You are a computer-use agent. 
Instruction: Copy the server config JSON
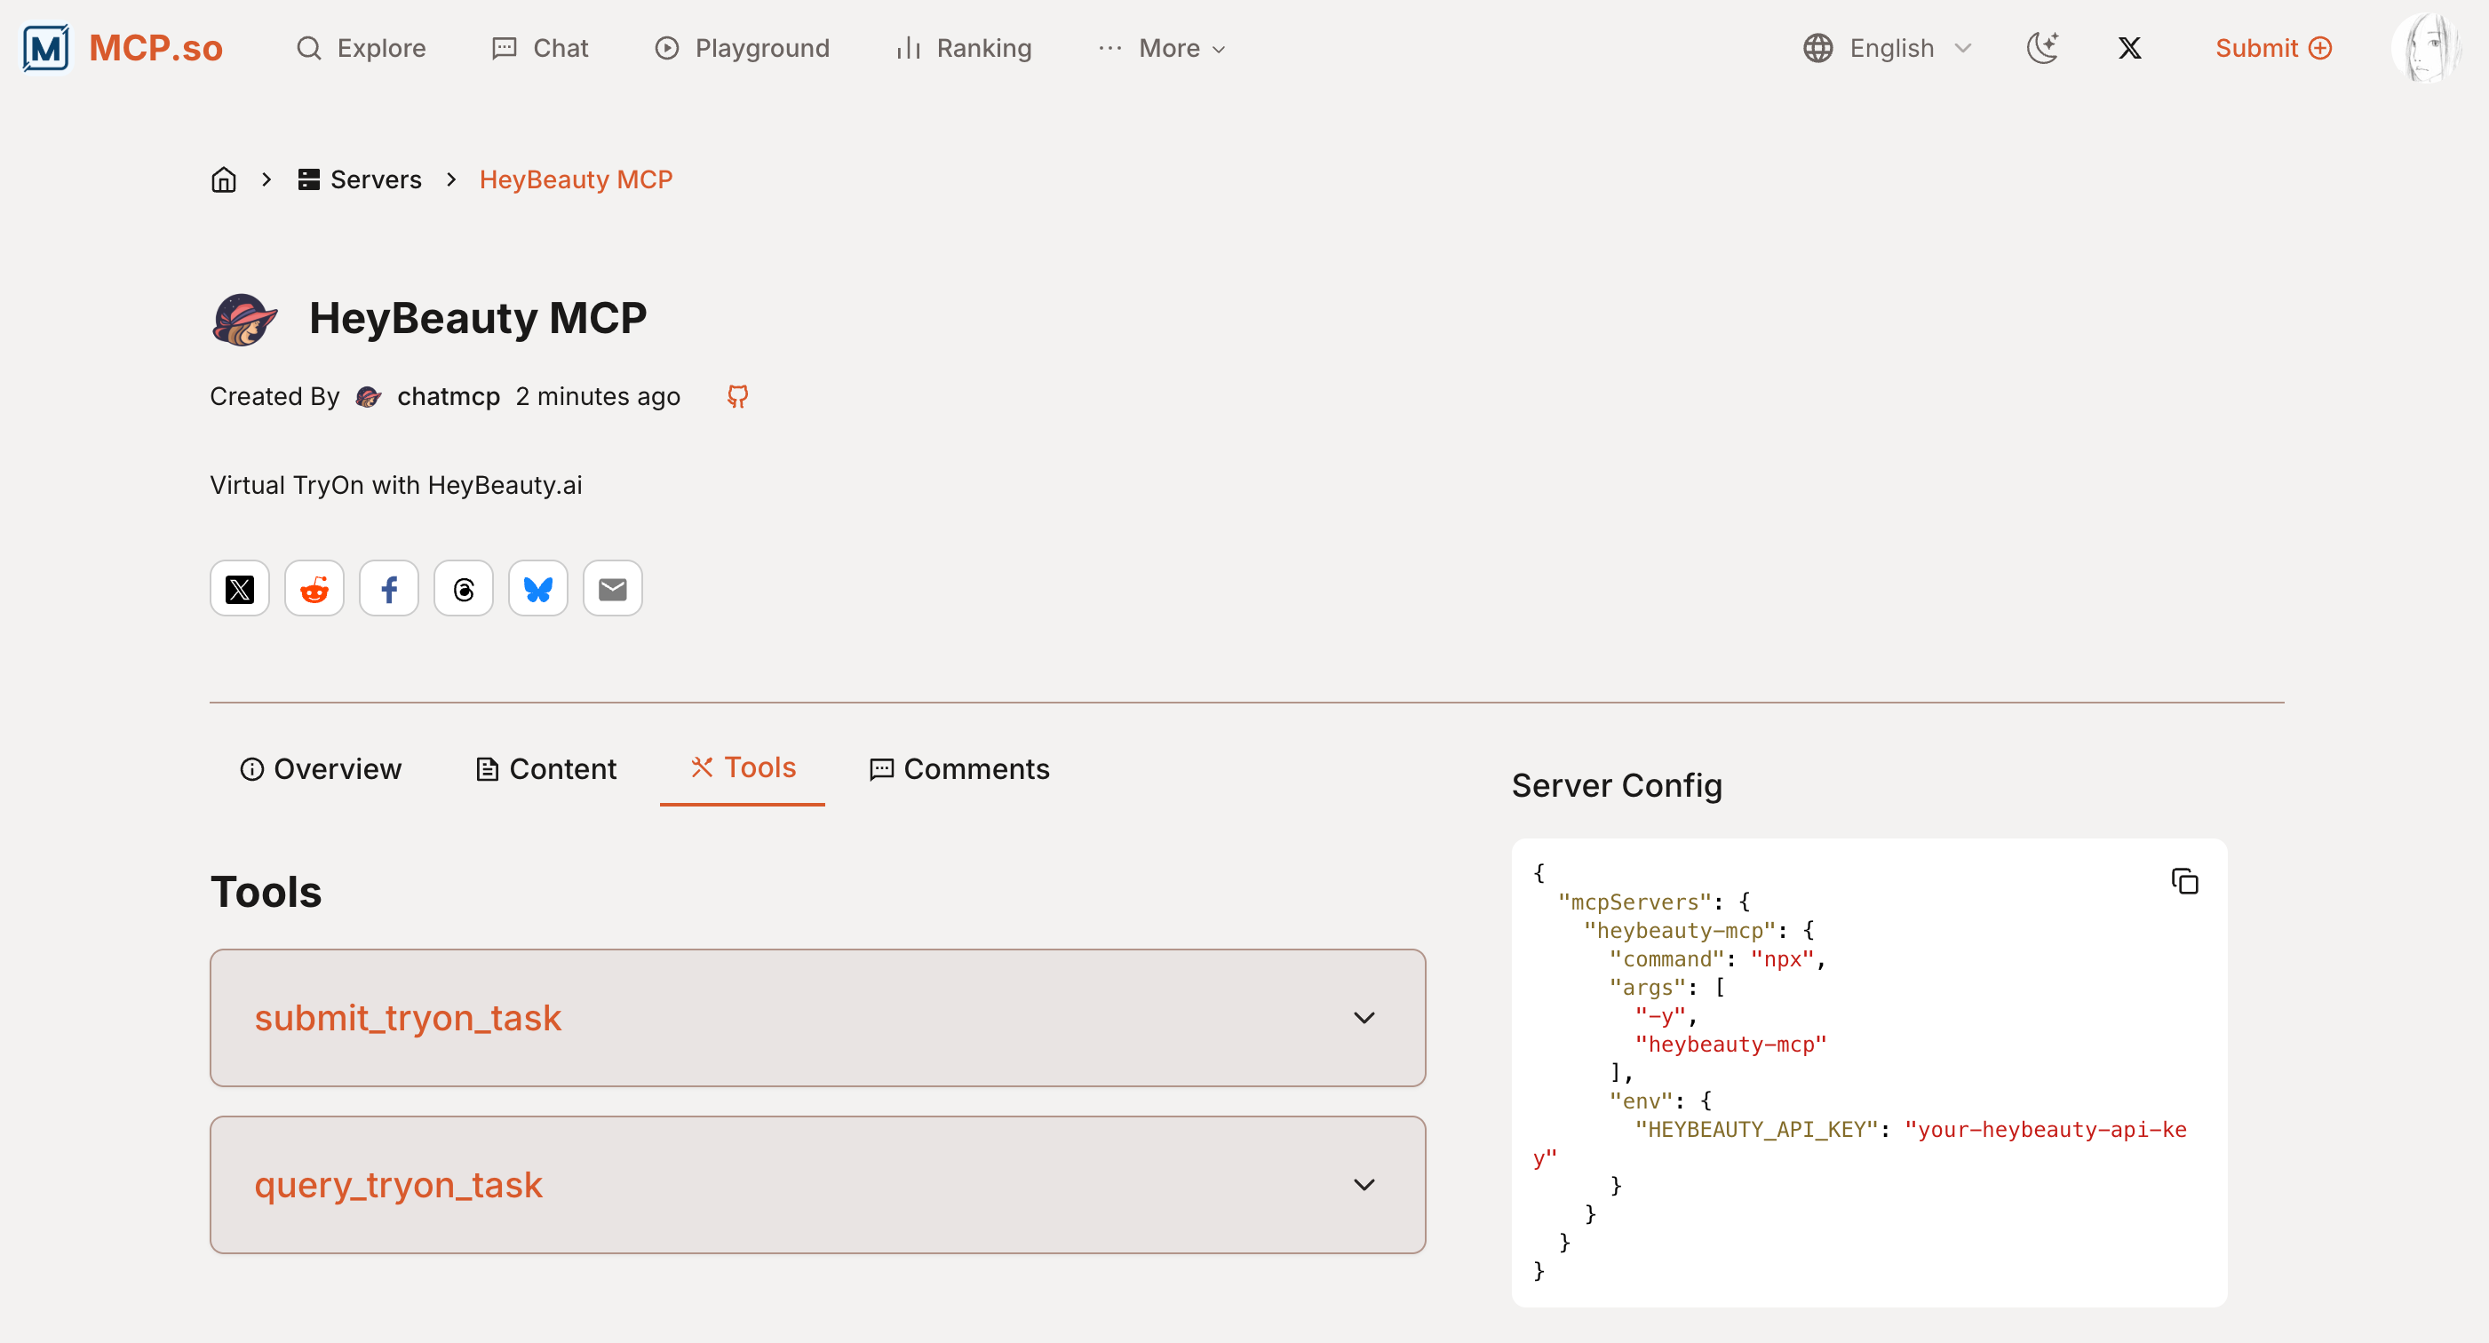pos(2183,881)
